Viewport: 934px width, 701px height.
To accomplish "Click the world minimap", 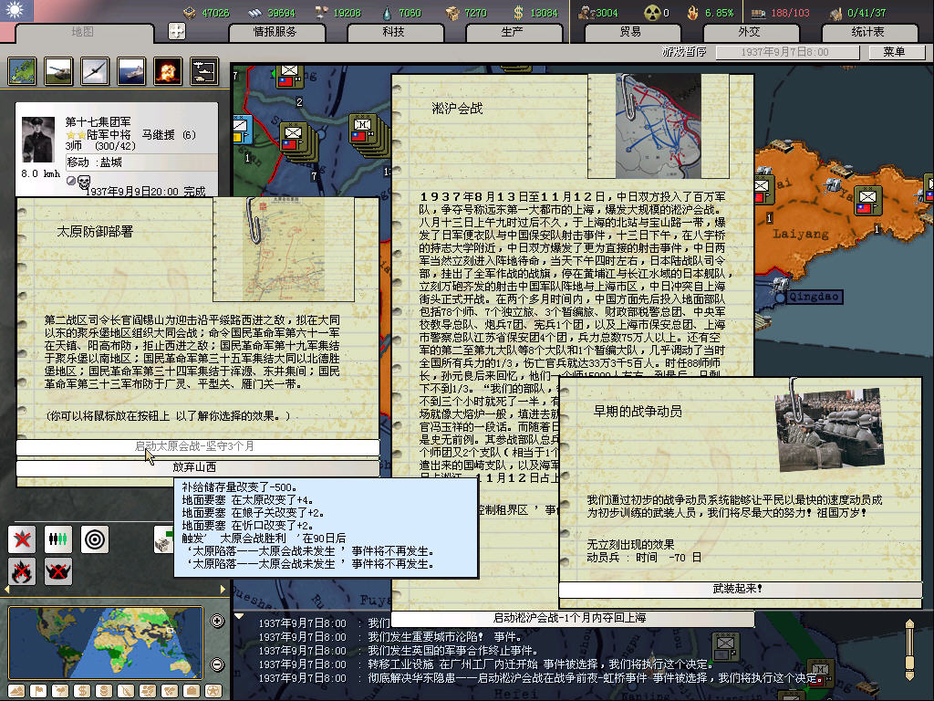I will (106, 643).
